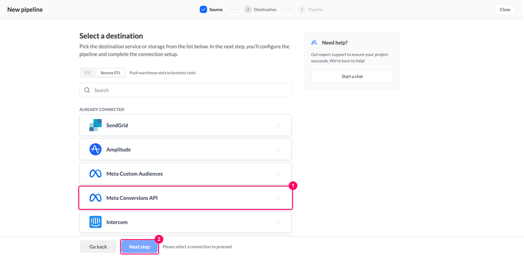The image size is (524, 256).
Task: Click the Pipeline step number 3 badge
Action: [x=302, y=10]
